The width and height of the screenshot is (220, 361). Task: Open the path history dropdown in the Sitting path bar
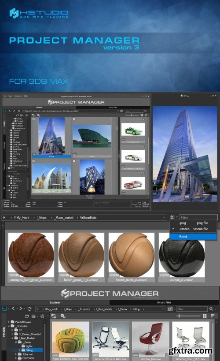pyautogui.click(x=163, y=309)
